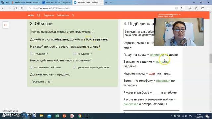Open volume control in system tray

click(x=186, y=116)
